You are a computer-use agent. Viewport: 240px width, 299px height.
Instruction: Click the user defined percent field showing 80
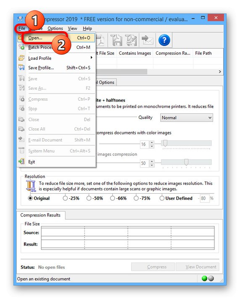click(x=204, y=198)
